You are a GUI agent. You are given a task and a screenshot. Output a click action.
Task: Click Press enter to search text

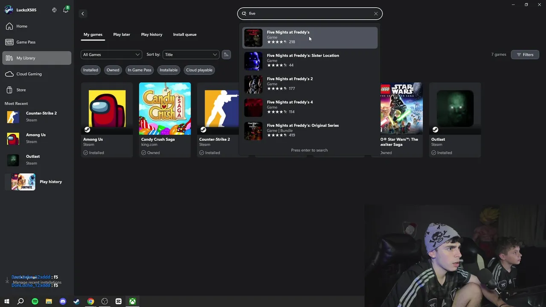[x=309, y=150]
